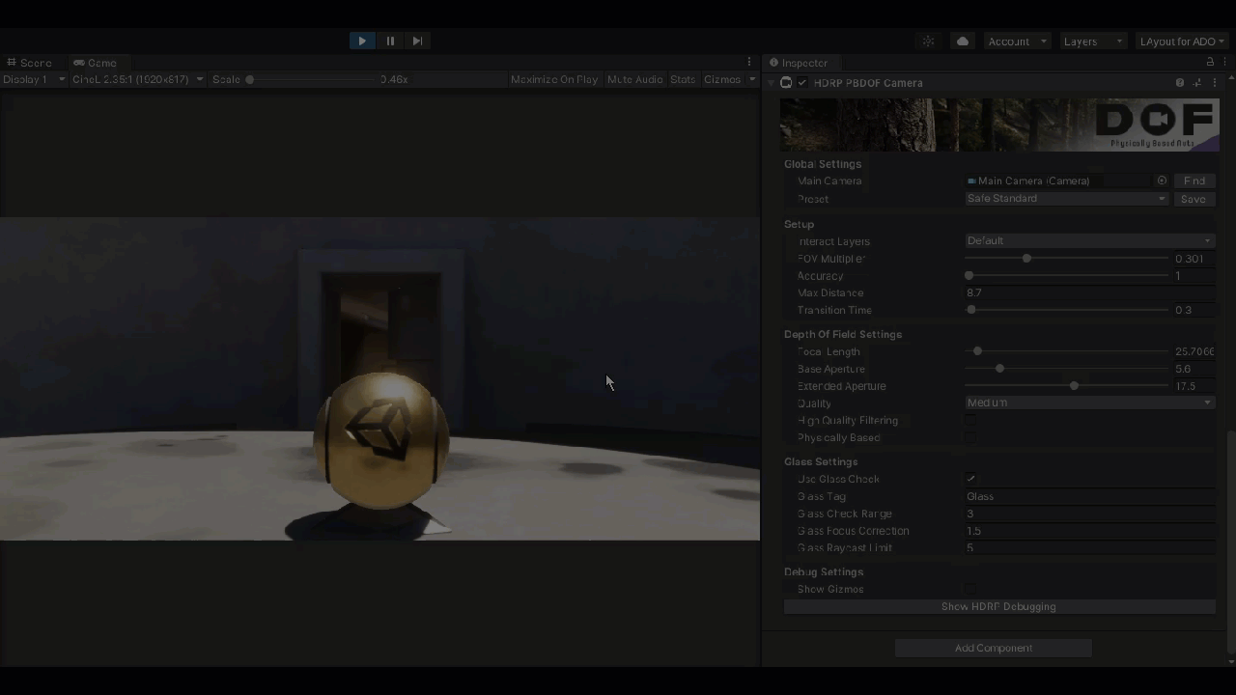The image size is (1236, 695).
Task: Expand the Quality dropdown set to Medium
Action: pyautogui.click(x=1088, y=403)
